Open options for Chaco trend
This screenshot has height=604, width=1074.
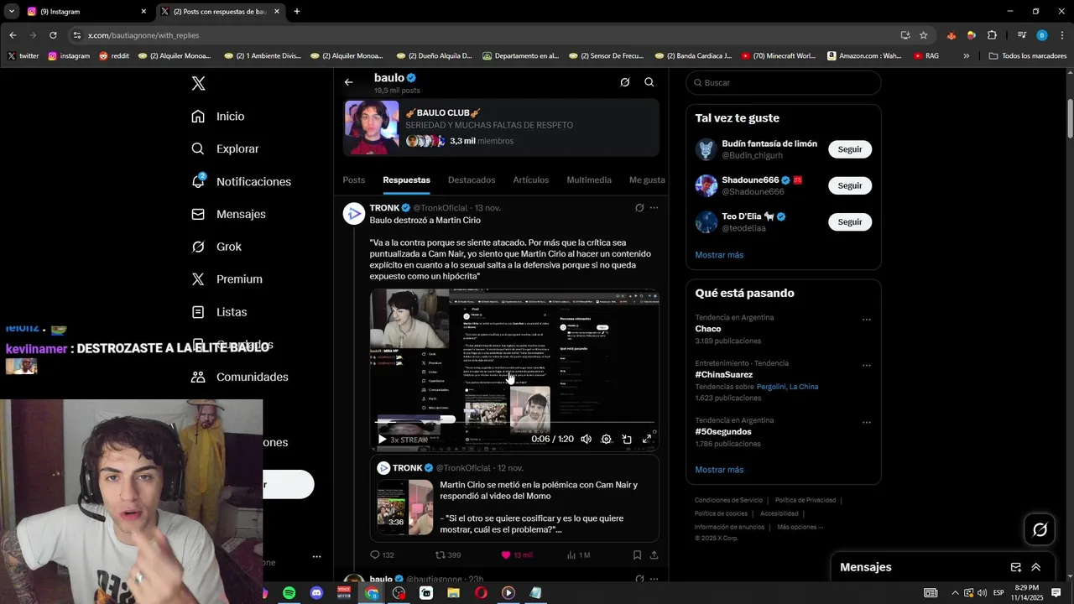coord(867,320)
